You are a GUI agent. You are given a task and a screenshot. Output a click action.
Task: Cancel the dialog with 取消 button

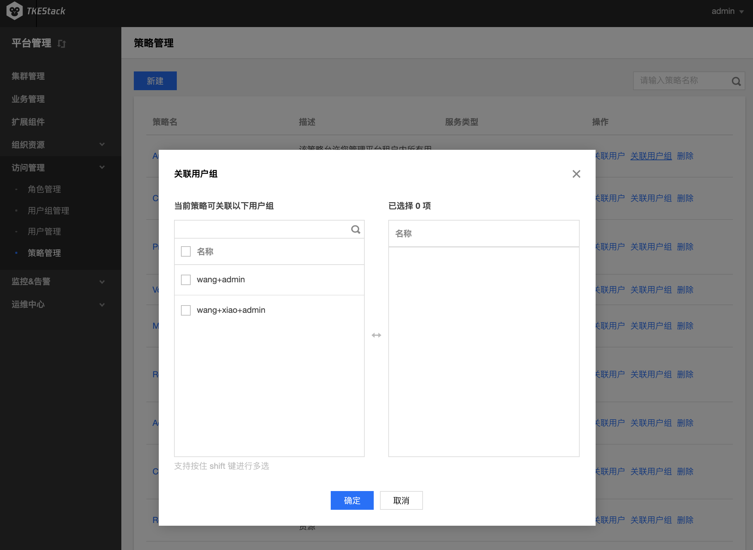tap(401, 500)
